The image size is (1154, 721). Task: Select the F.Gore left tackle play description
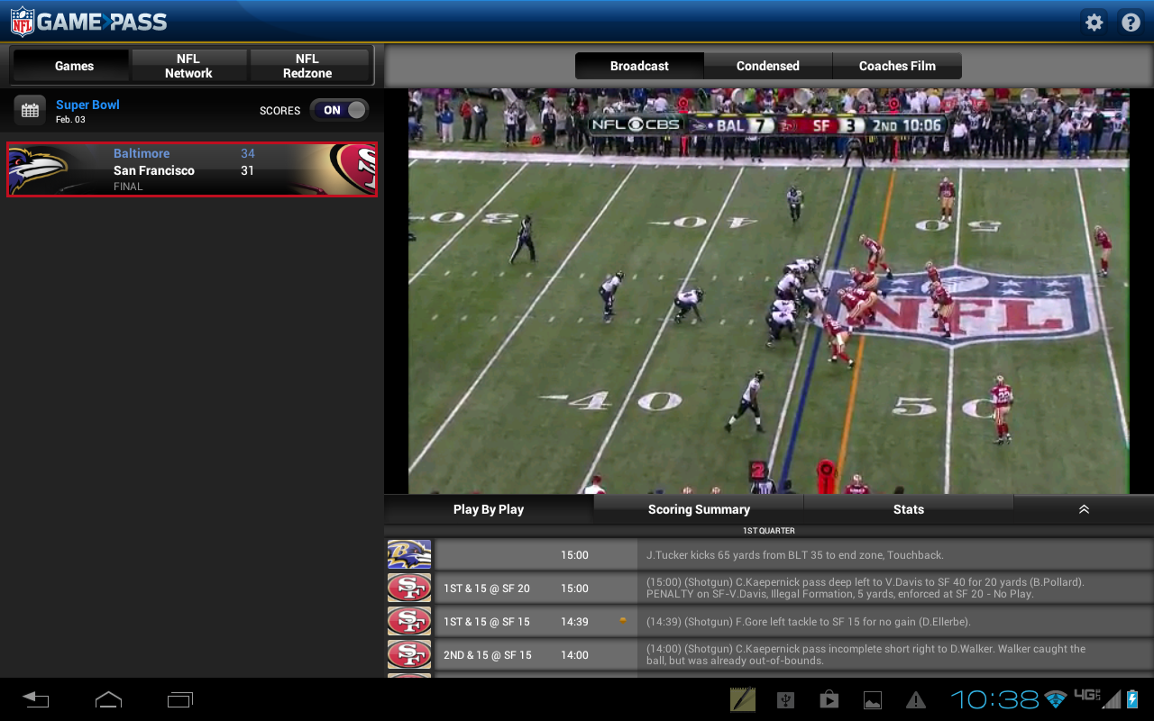coord(809,622)
